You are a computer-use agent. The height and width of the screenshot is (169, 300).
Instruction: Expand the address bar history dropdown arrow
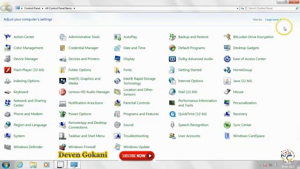pyautogui.click(x=238, y=8)
